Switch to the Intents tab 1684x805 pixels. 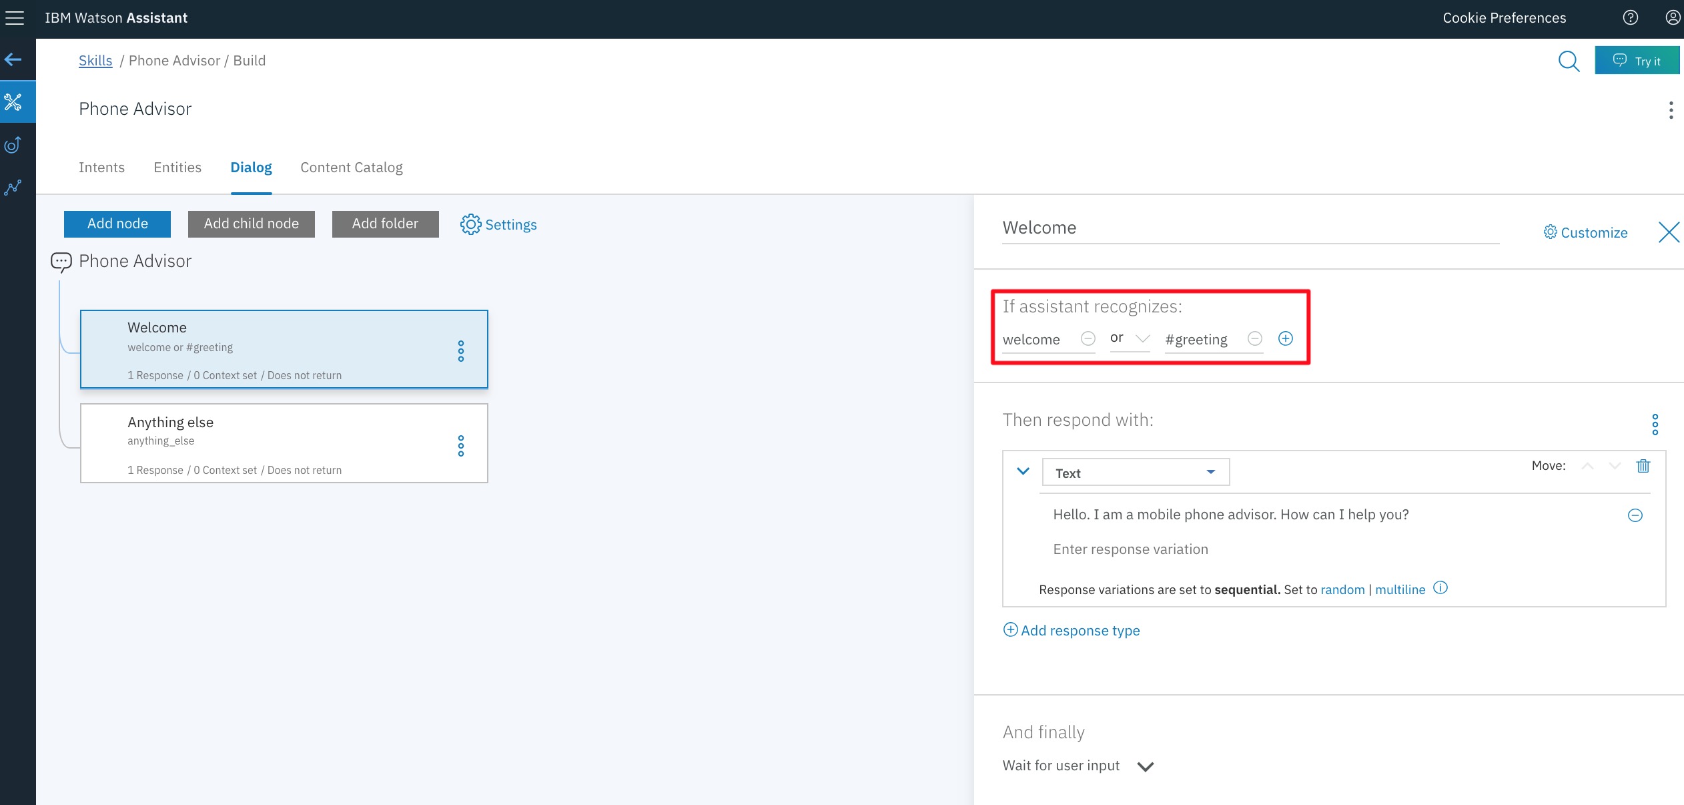pos(101,168)
